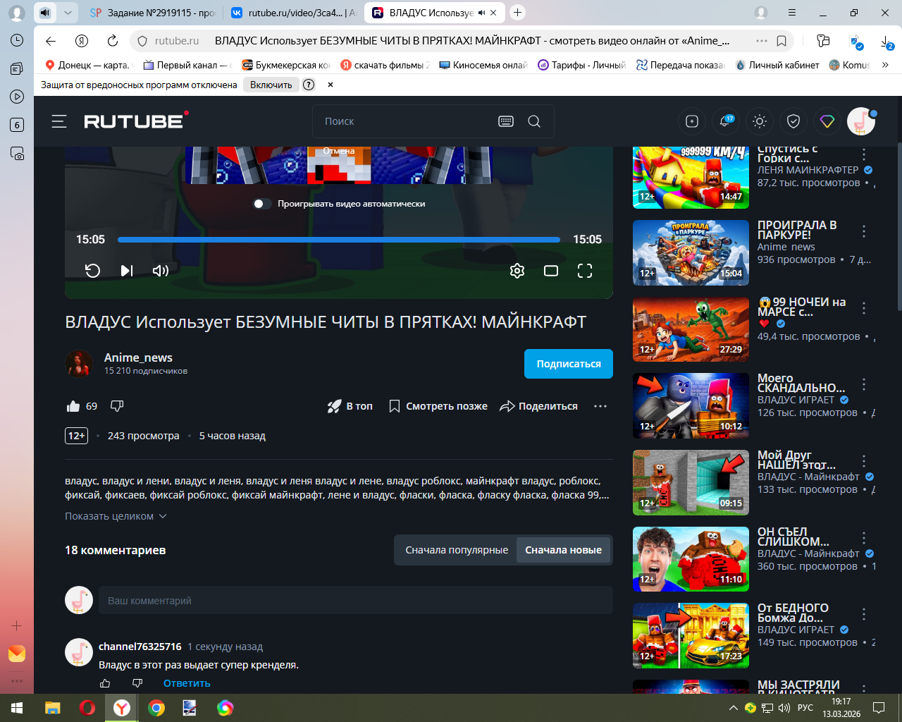The width and height of the screenshot is (902, 722).
Task: Skip to the next video
Action: tap(126, 271)
